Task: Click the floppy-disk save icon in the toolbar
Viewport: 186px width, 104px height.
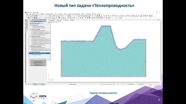Action: pos(31,16)
